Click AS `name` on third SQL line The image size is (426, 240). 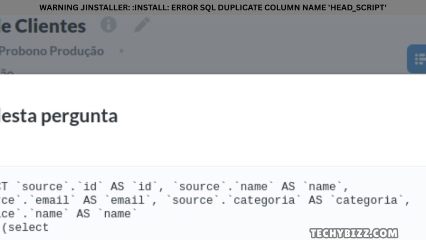(x=104, y=214)
